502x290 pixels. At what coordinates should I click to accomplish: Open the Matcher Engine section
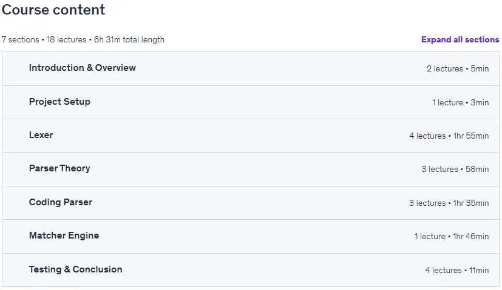tap(250, 236)
